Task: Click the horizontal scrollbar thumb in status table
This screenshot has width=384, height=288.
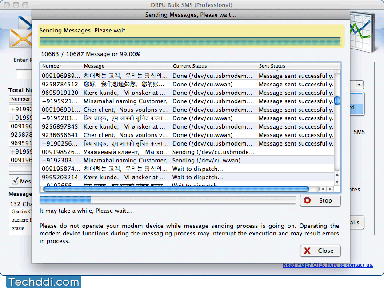Action: [176, 189]
